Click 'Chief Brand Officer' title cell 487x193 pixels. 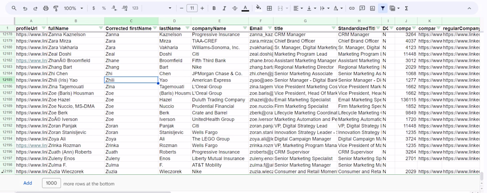[x=305, y=41]
